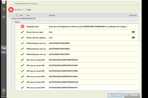The height and width of the screenshot is (98, 148).
Task: Expand the sidebar with the double chevron icon
Action: [x=4, y=2]
